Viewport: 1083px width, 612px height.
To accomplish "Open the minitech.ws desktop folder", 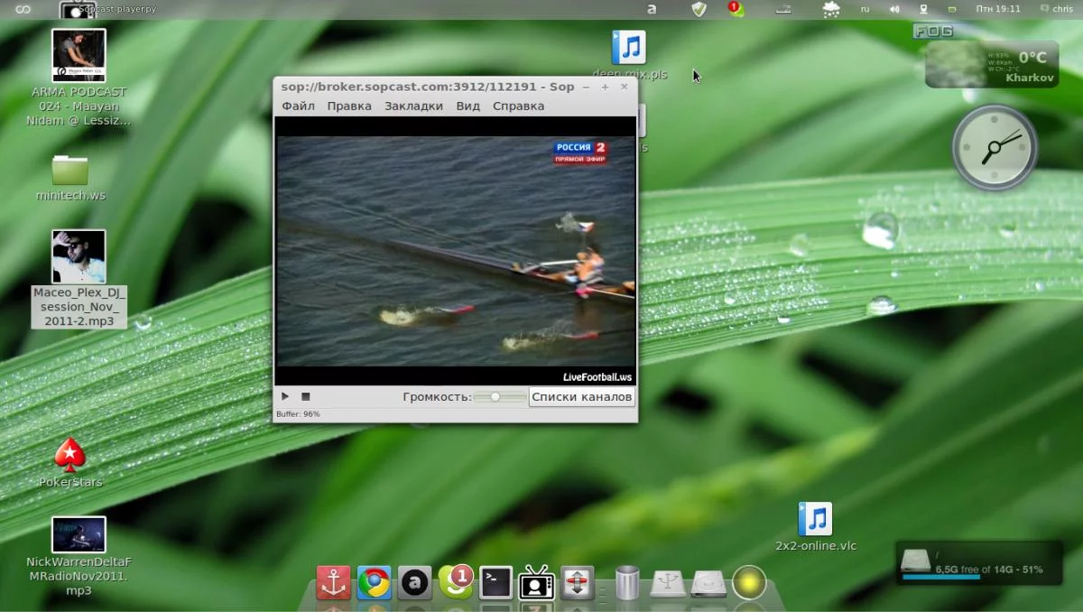I will pyautogui.click(x=70, y=170).
